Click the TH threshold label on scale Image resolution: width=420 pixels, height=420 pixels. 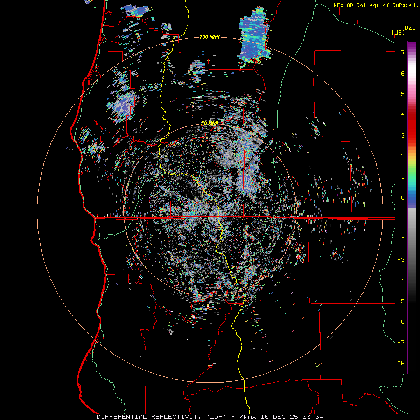(401, 364)
